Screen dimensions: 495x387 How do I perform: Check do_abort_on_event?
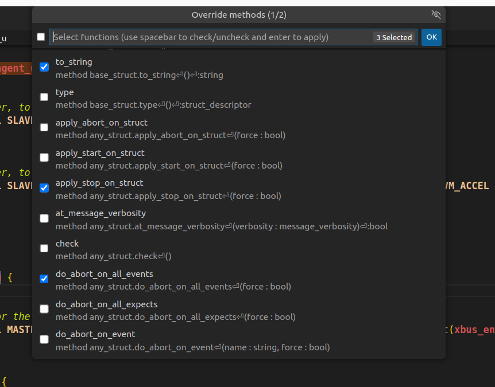(x=44, y=339)
